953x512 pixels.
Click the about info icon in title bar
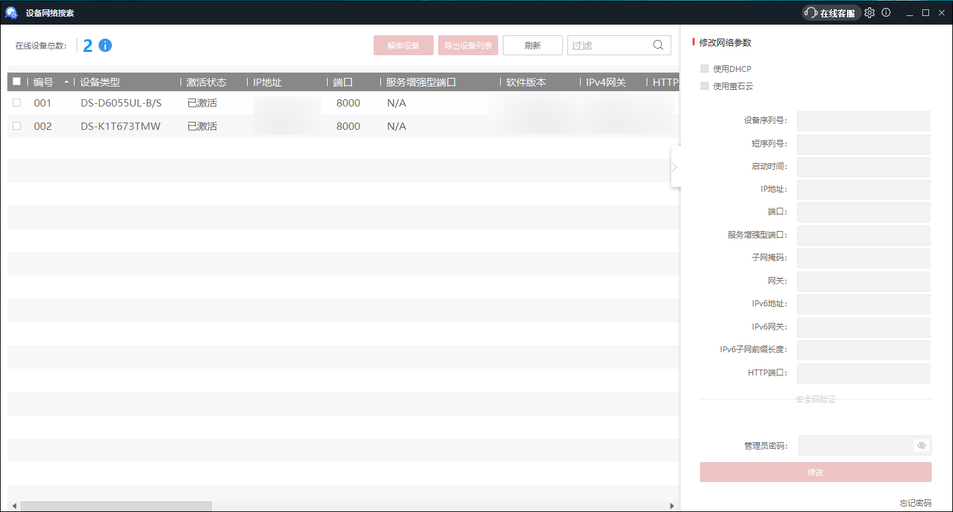coord(886,13)
